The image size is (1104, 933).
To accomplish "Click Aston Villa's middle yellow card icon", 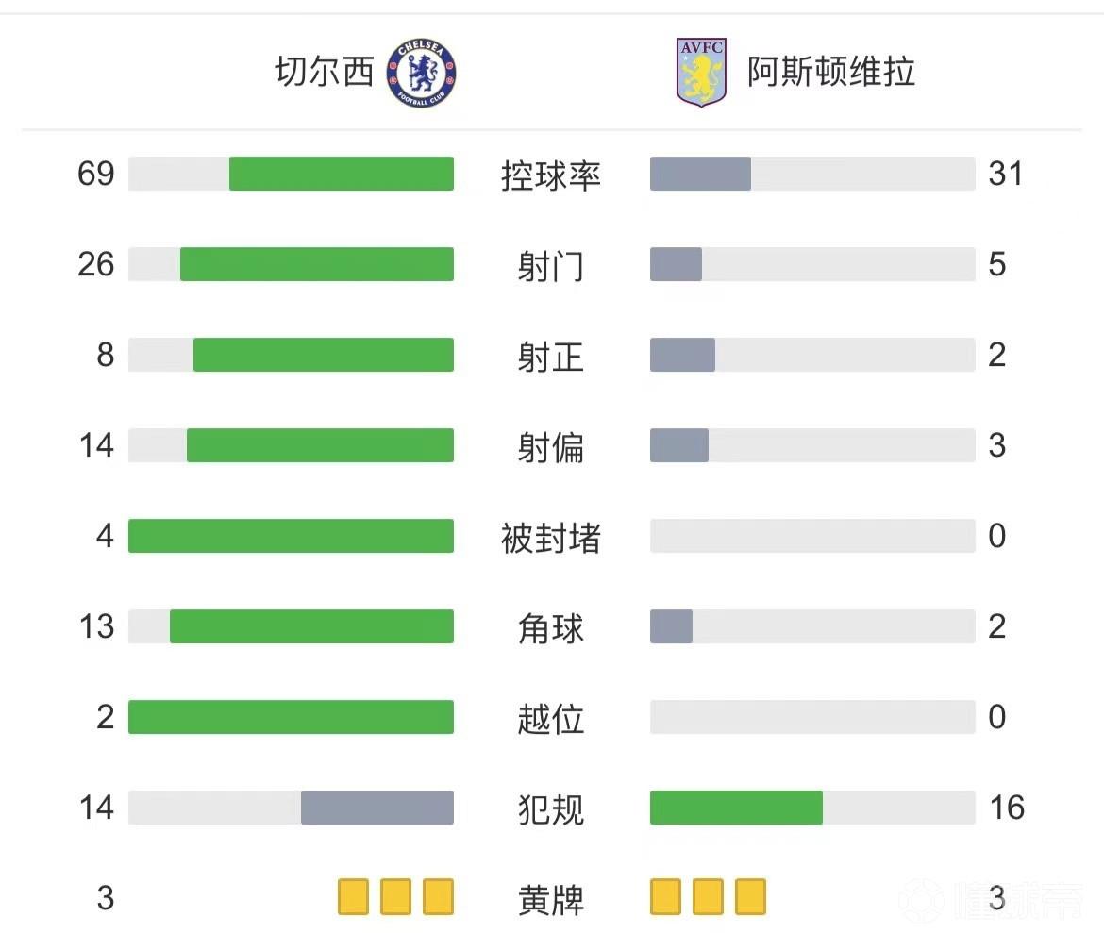I will (x=708, y=897).
